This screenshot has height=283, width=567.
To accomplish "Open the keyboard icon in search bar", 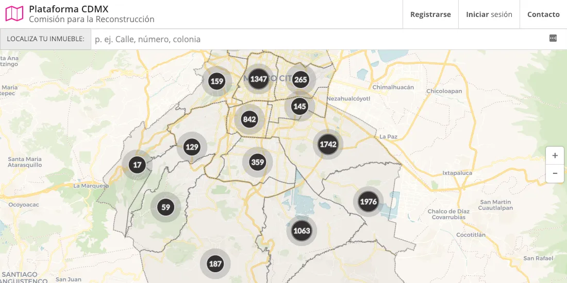I will coord(553,39).
